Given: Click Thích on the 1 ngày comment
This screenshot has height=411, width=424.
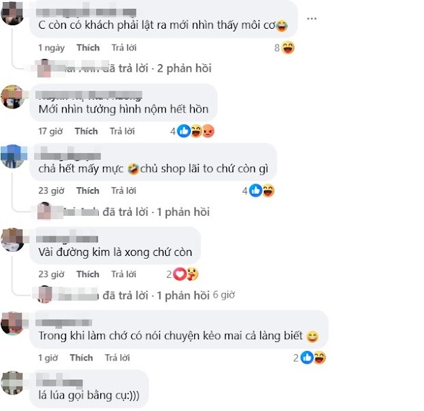Looking at the screenshot, I should click(88, 48).
